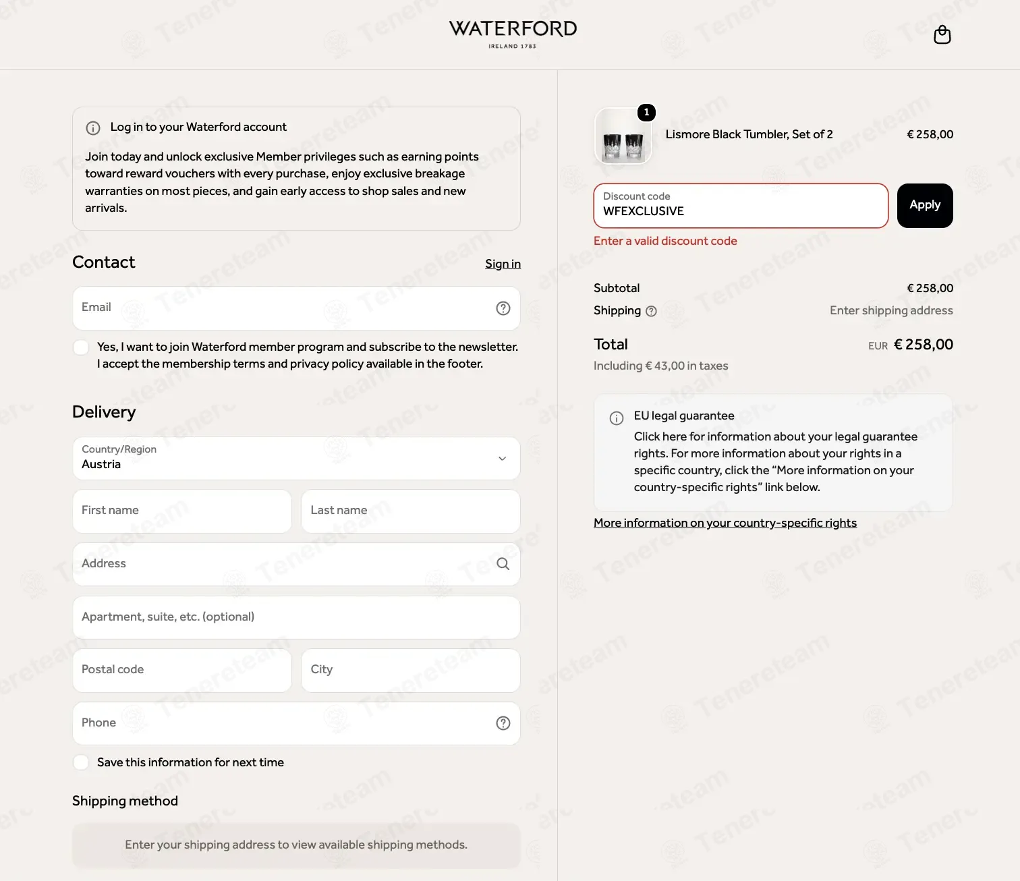Click the Address search magnifier icon

(503, 564)
